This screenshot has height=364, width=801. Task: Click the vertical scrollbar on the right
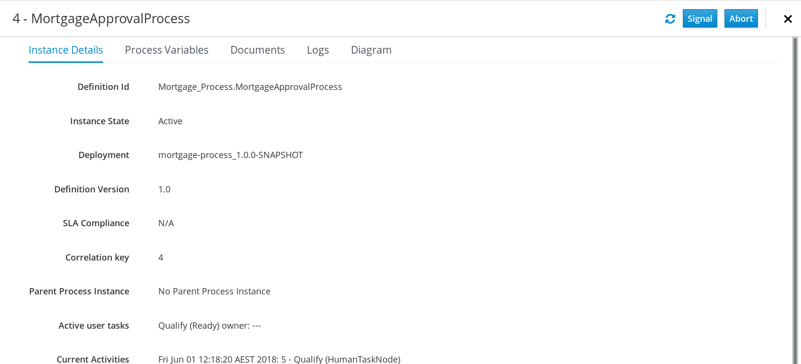795,200
